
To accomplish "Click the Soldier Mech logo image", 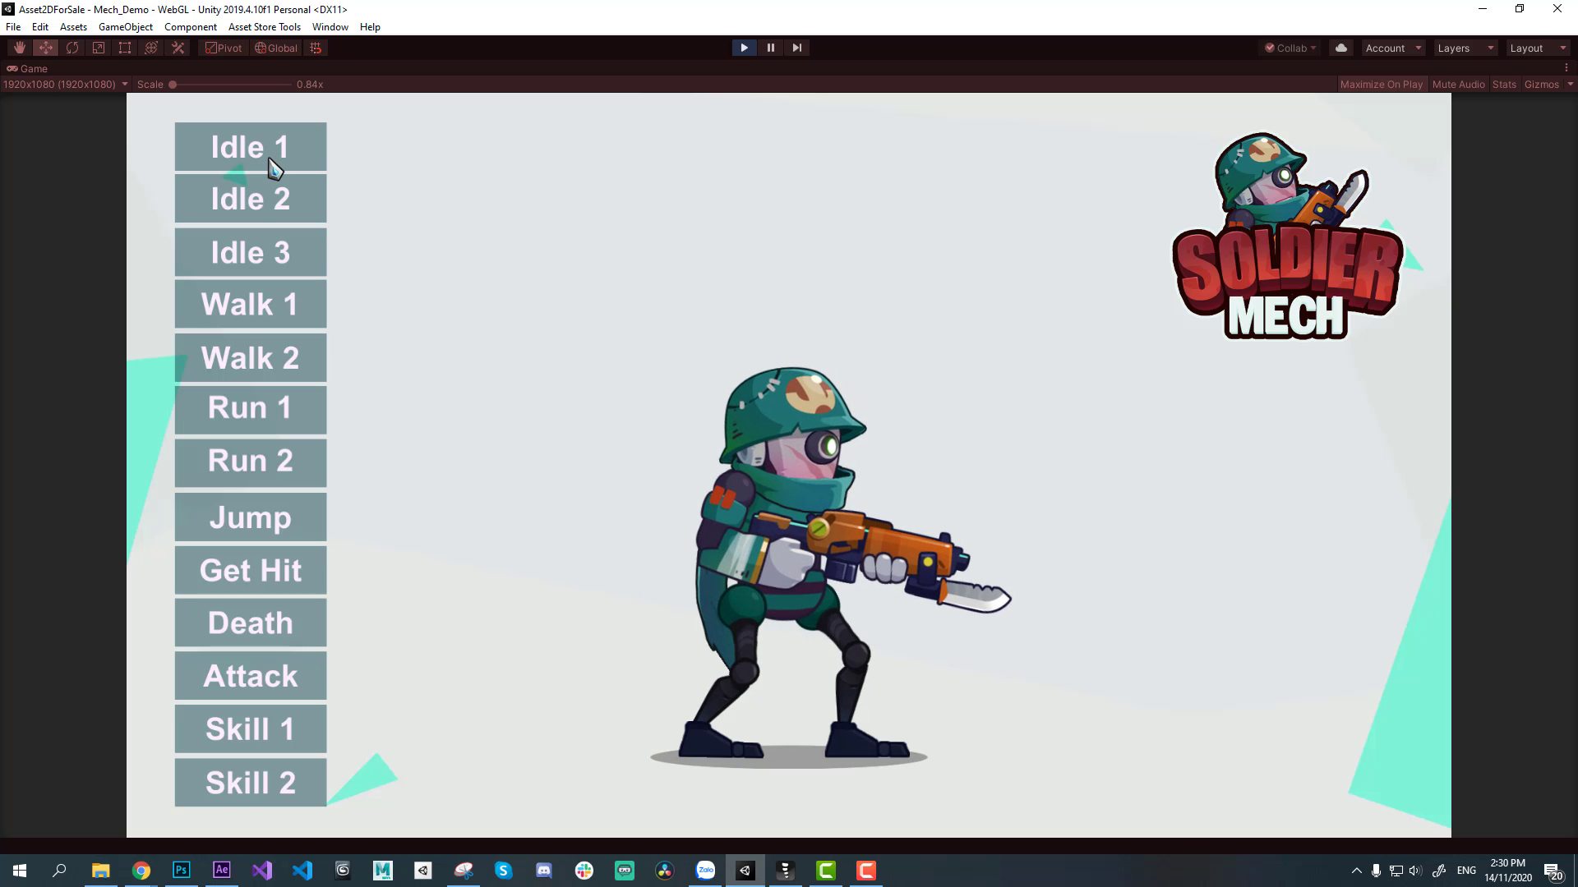I will coord(1288,237).
